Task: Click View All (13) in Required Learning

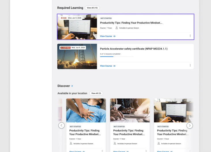Action: pos(92,8)
